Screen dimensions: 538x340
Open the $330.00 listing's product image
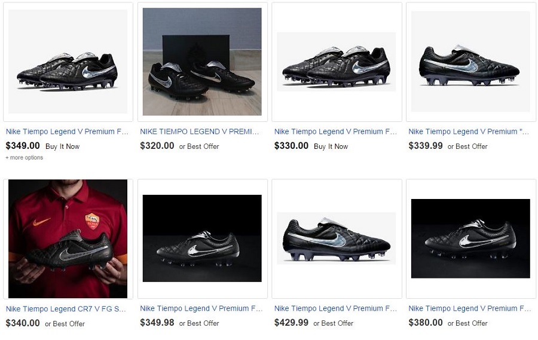(336, 62)
